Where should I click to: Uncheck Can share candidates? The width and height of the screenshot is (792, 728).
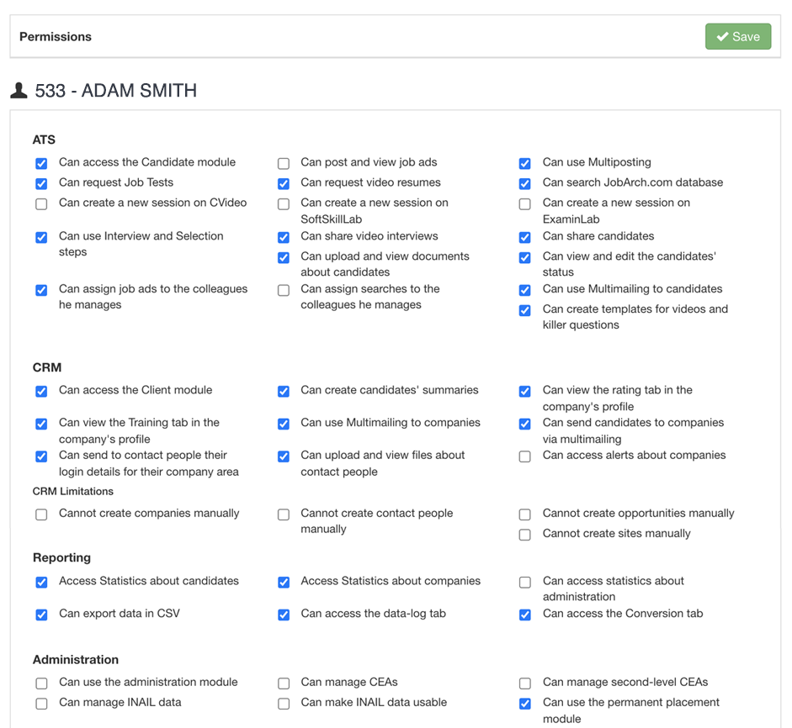[x=525, y=237]
